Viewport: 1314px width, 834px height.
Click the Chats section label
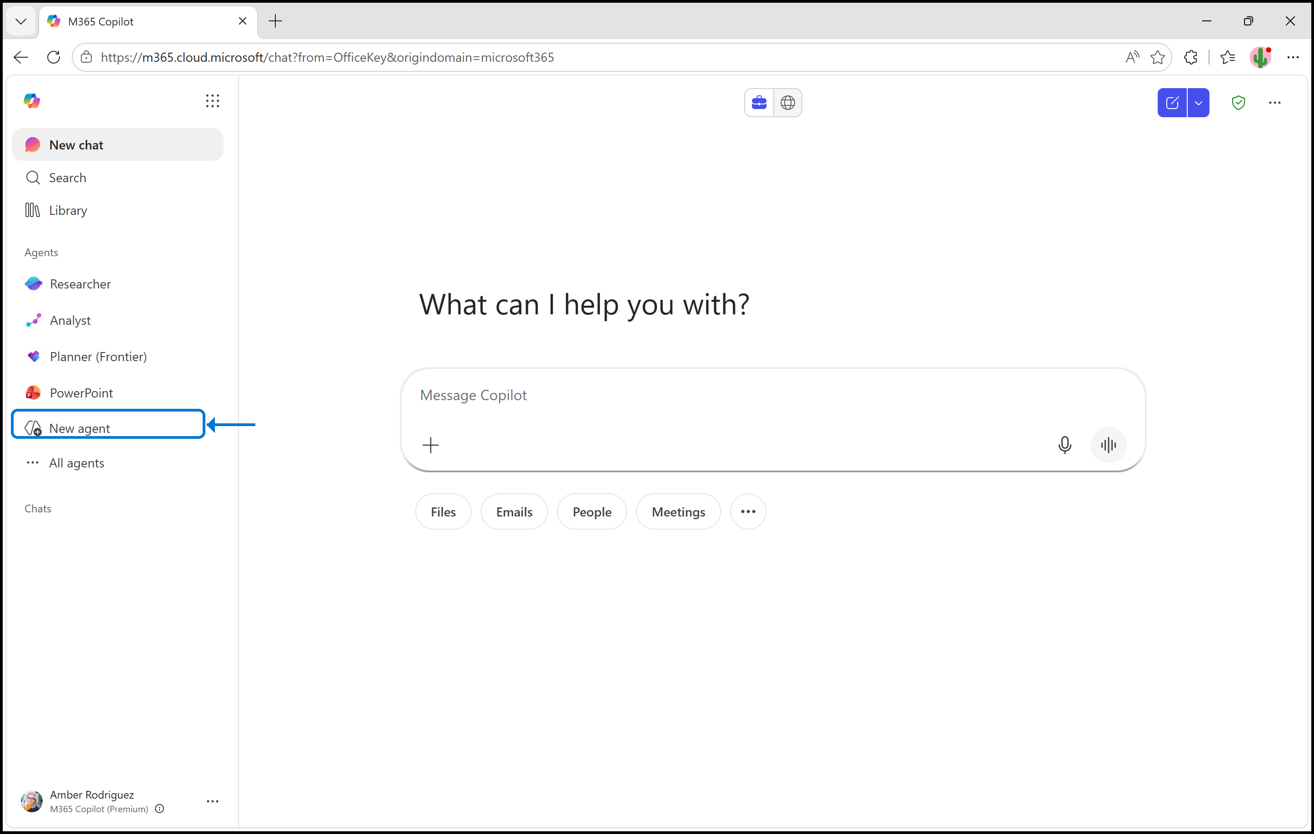38,508
